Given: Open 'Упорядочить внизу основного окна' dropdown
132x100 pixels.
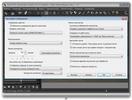Looking at the screenshot, I should coord(36,69).
